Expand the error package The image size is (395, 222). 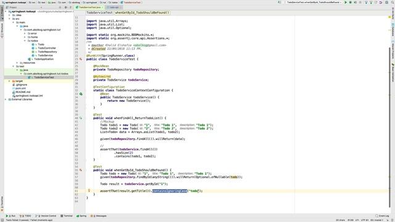point(25,33)
